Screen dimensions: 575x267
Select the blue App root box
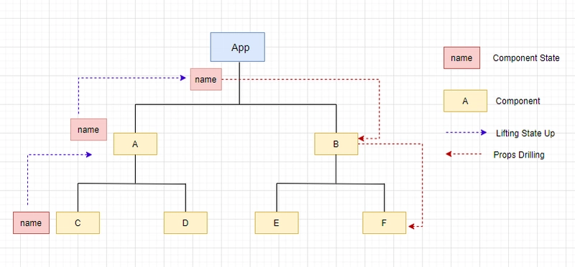pos(238,47)
